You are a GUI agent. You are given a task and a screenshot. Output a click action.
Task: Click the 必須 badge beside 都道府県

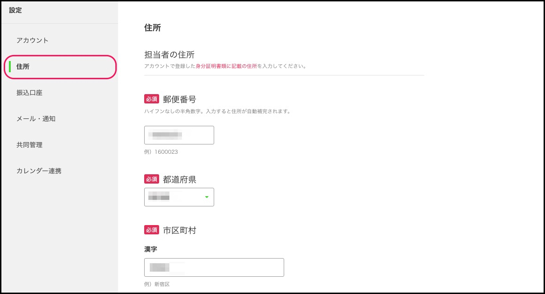click(x=152, y=179)
